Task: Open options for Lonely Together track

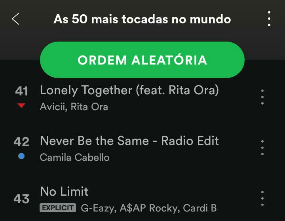Action: pyautogui.click(x=262, y=97)
